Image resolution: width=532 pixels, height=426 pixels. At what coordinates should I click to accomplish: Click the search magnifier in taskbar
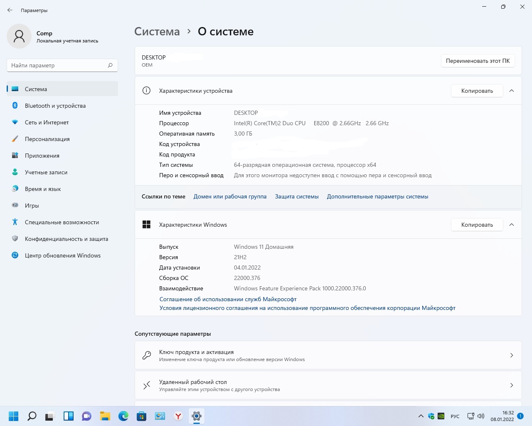(32, 416)
